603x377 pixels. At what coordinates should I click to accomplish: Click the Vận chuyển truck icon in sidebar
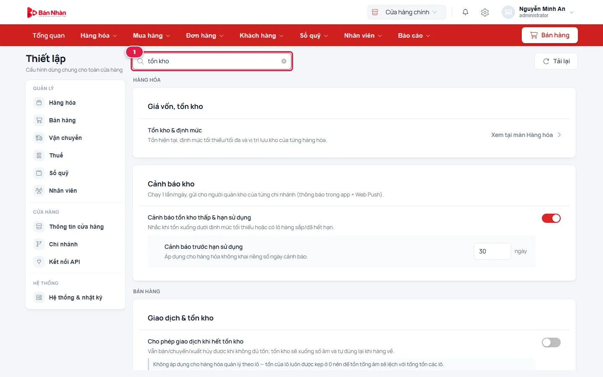[x=39, y=138]
